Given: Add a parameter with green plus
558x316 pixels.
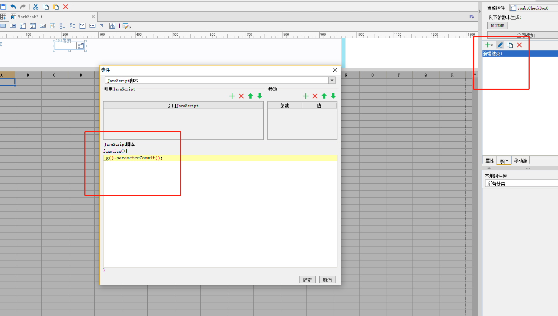Looking at the screenshot, I should 306,96.
